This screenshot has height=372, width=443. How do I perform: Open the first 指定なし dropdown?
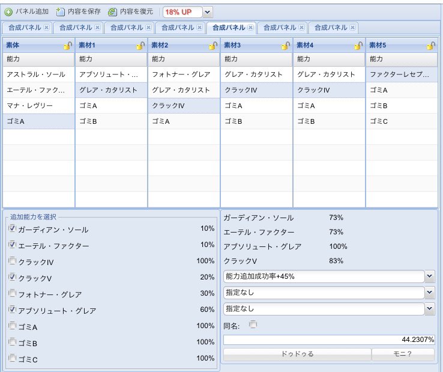pyautogui.click(x=430, y=293)
